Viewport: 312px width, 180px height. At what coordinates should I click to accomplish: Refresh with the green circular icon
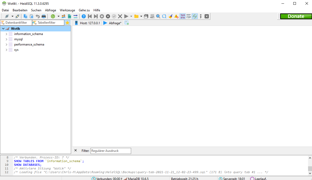click(53, 16)
